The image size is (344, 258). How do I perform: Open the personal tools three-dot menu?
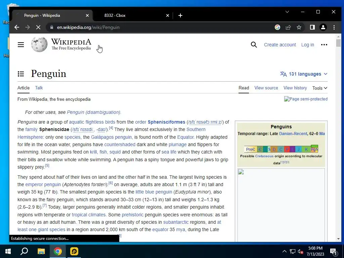click(x=324, y=45)
